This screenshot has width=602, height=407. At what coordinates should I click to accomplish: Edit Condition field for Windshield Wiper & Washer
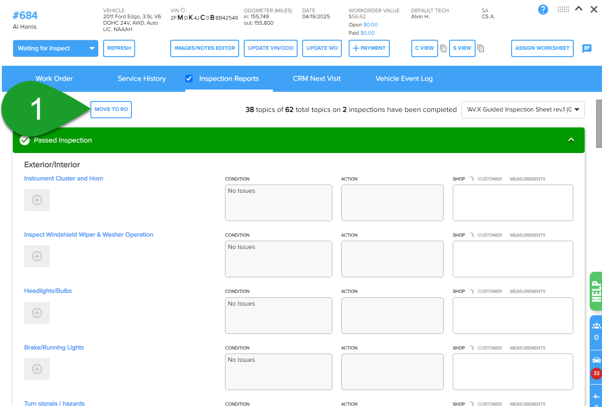pyautogui.click(x=278, y=259)
